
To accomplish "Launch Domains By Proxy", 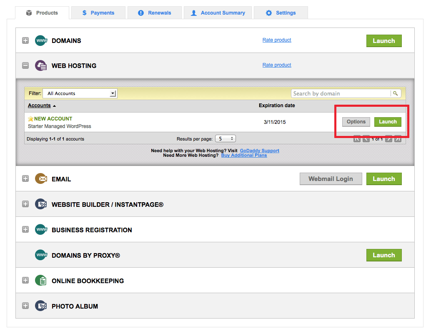I will click(384, 255).
